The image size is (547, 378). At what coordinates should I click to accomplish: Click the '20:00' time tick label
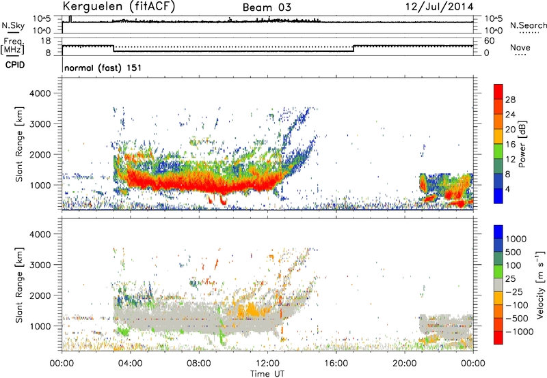(404, 364)
